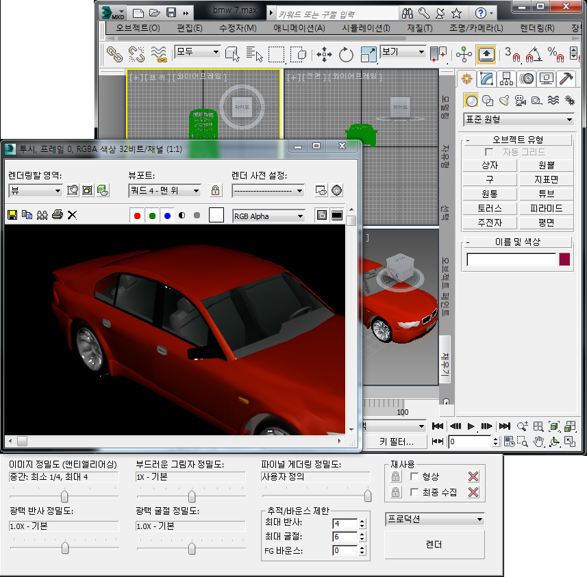The height and width of the screenshot is (577, 587).
Task: Open the RGB Alpha channel dropdown
Action: click(268, 216)
